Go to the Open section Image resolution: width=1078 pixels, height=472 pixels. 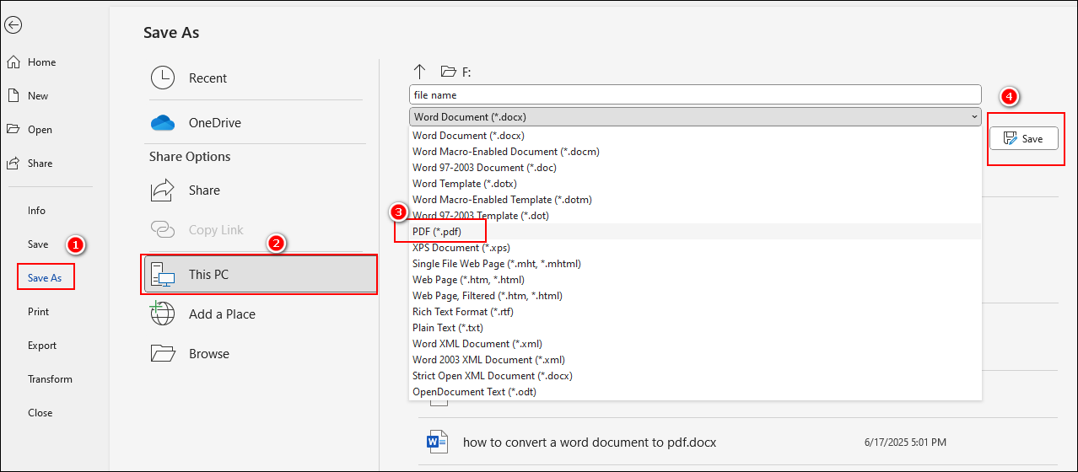[40, 130]
